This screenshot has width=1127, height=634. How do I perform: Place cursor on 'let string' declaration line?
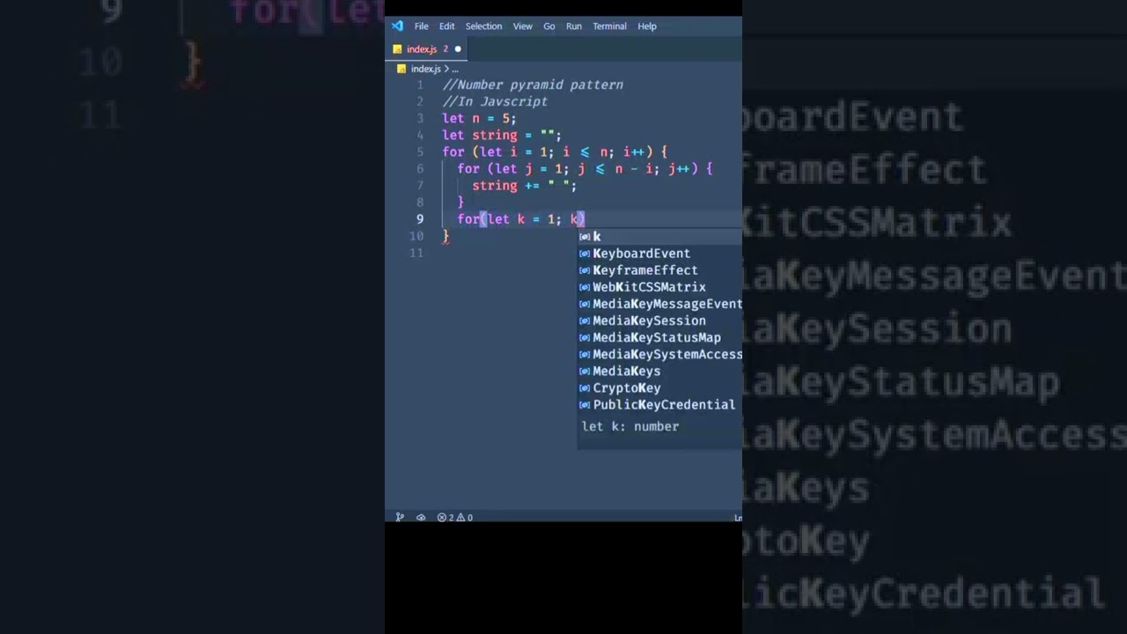coord(502,135)
